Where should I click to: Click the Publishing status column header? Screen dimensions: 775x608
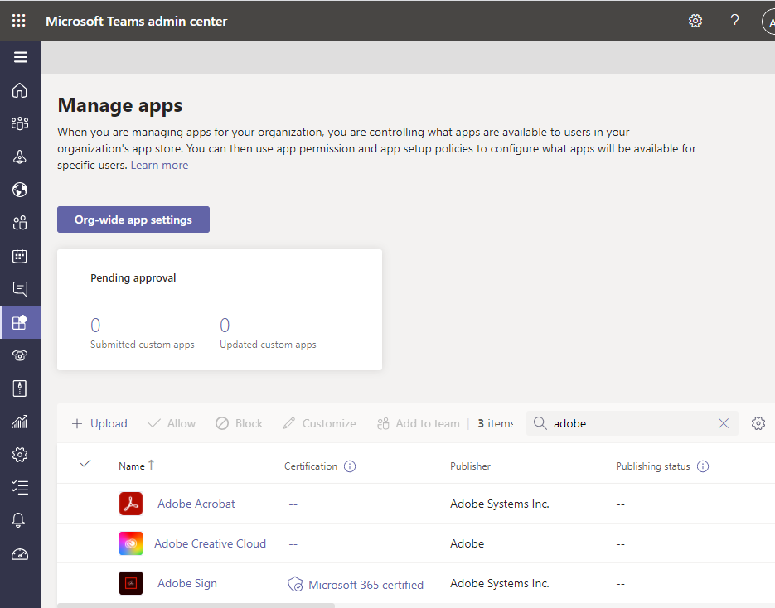[x=652, y=466]
